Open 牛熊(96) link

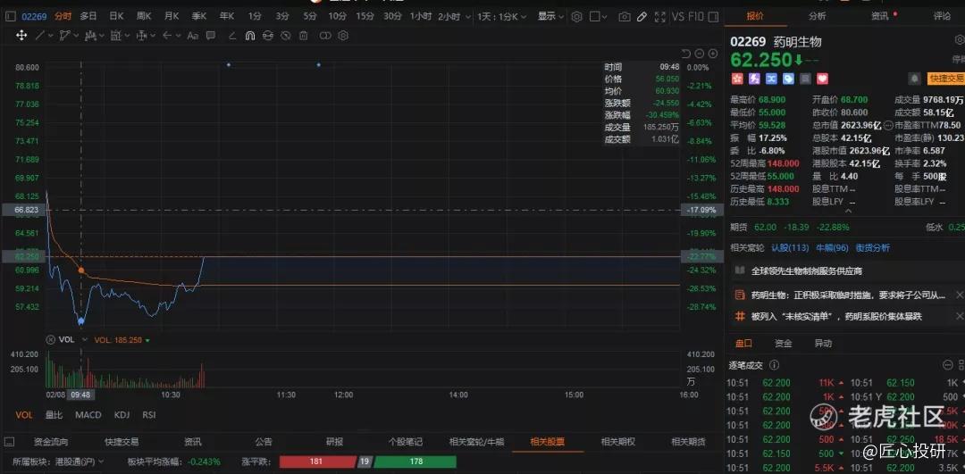click(832, 248)
